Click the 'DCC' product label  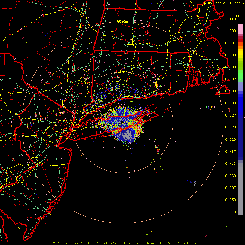[239, 16]
